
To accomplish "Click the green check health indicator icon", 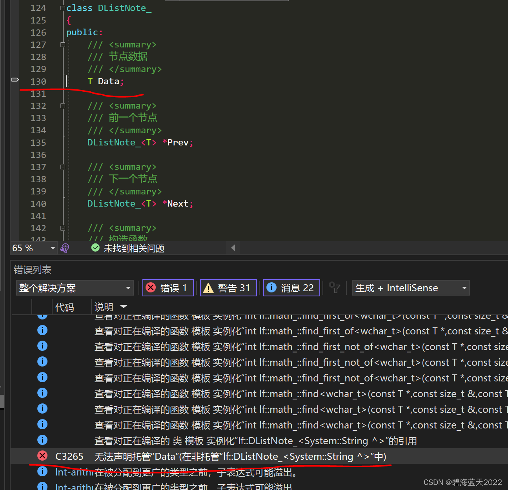I will tap(95, 248).
